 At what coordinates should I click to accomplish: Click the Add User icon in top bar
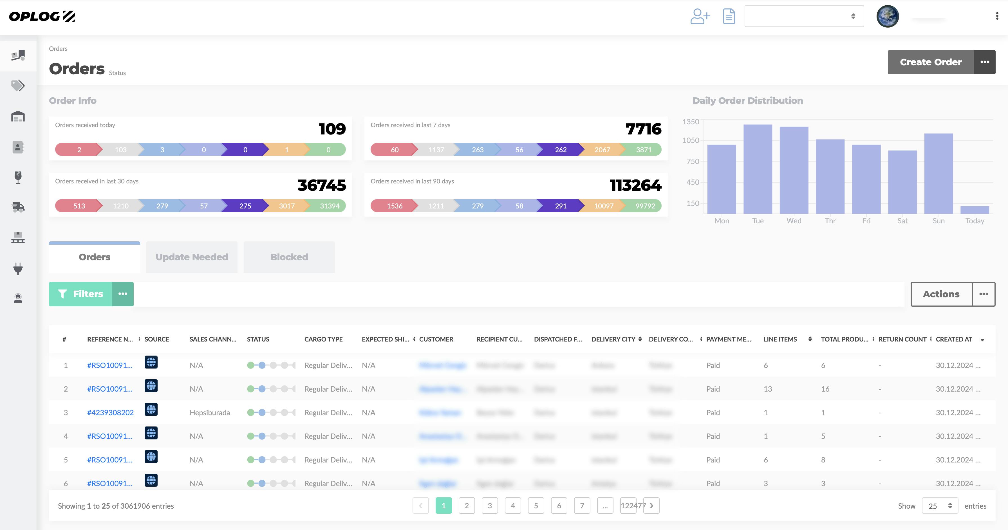click(x=700, y=17)
